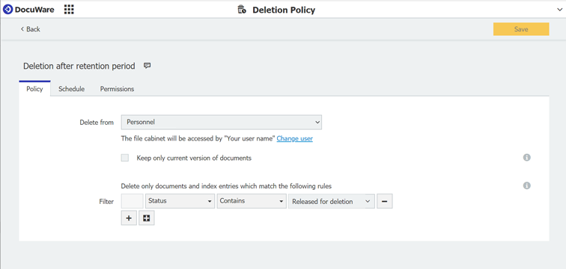
Task: Click the Save button
Action: (521, 29)
